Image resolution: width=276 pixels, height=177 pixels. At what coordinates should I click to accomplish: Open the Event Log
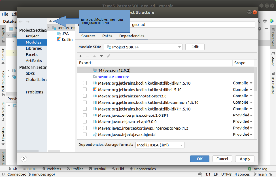click(x=258, y=169)
